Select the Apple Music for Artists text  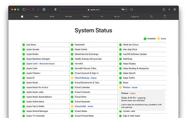click(x=37, y=87)
